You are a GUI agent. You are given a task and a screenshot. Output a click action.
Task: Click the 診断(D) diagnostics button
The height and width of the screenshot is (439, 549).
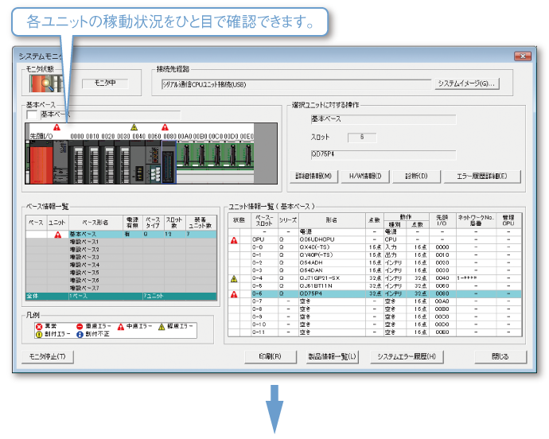[x=416, y=176]
